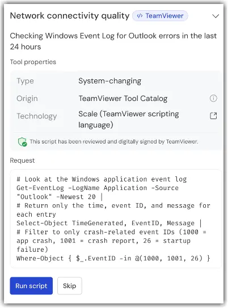Select the Network connectivity quality title
Screen dimensions: 228x308
click(x=70, y=16)
